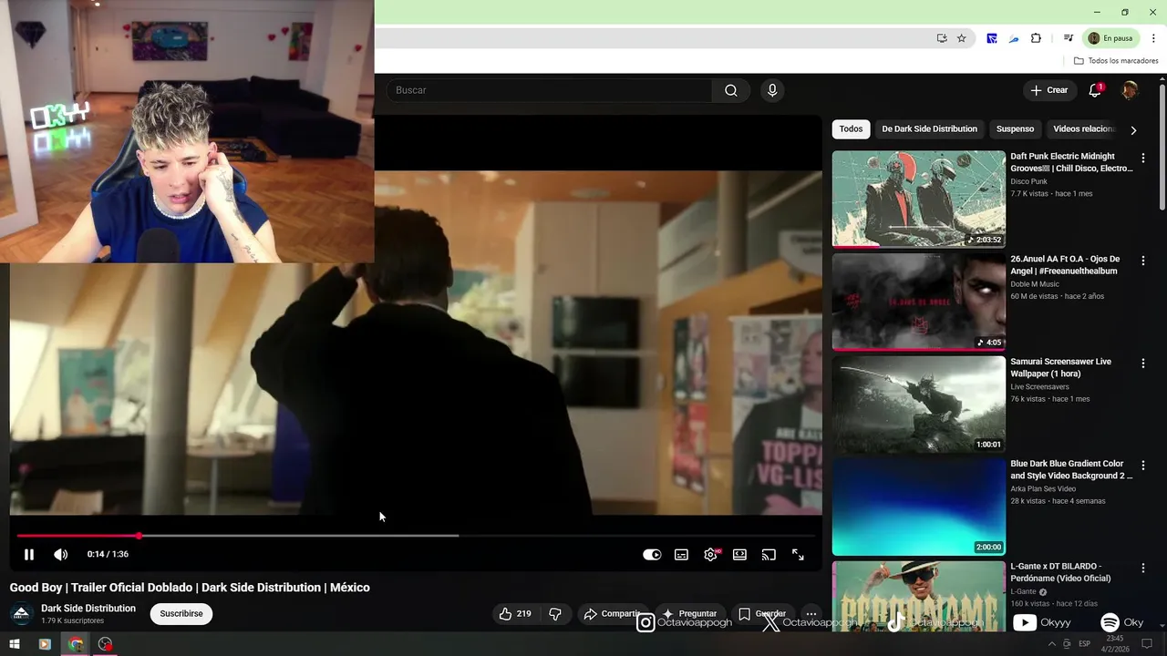Open the Anuel AA Ojos De Angel thumbnail

pyautogui.click(x=918, y=302)
